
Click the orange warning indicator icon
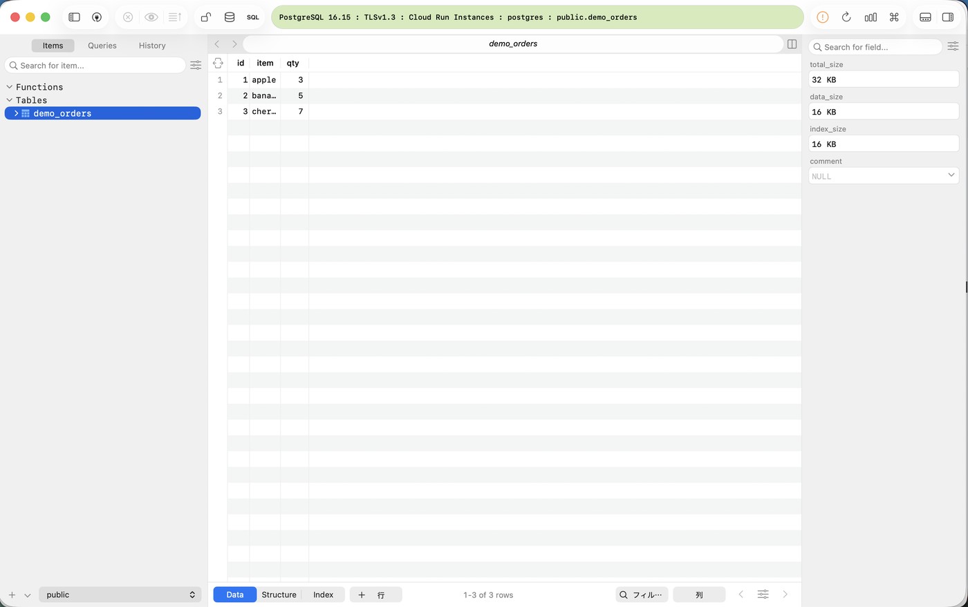[823, 17]
